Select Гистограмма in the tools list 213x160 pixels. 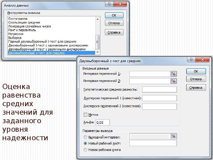18,19
